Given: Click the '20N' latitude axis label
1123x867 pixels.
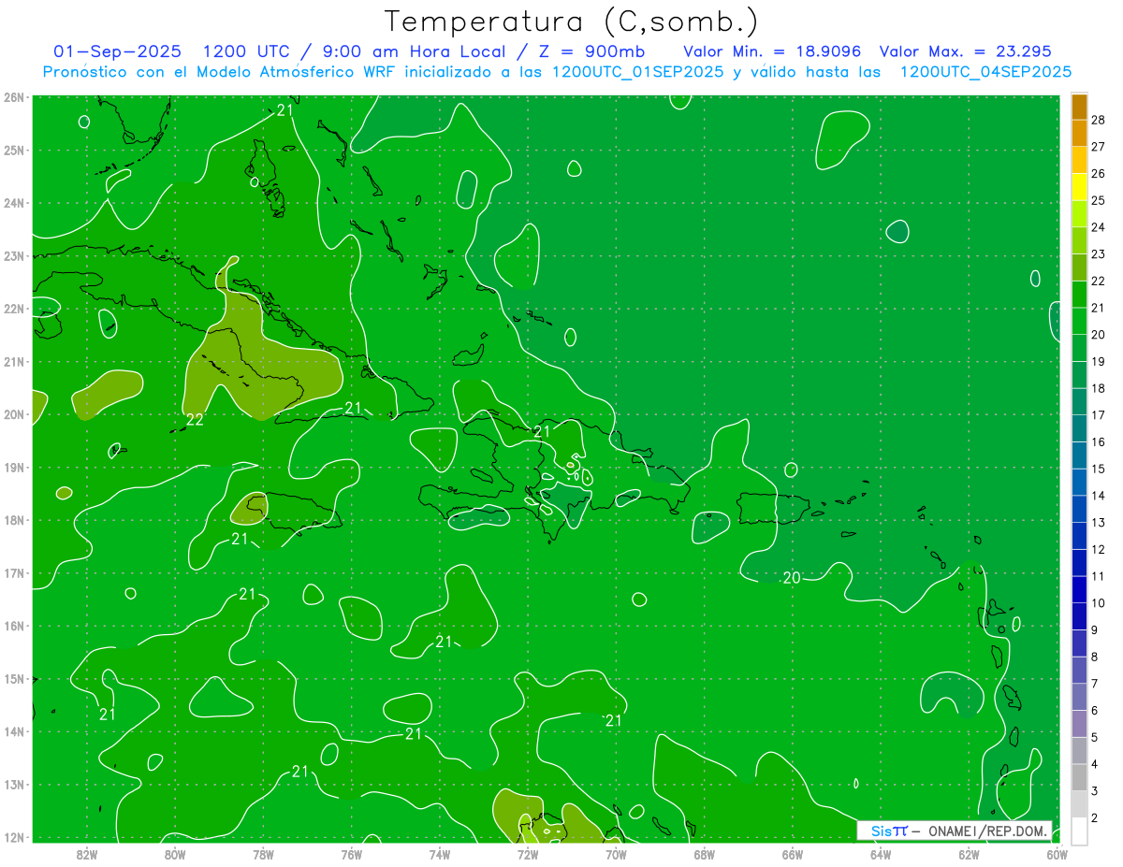Looking at the screenshot, I should tap(14, 414).
